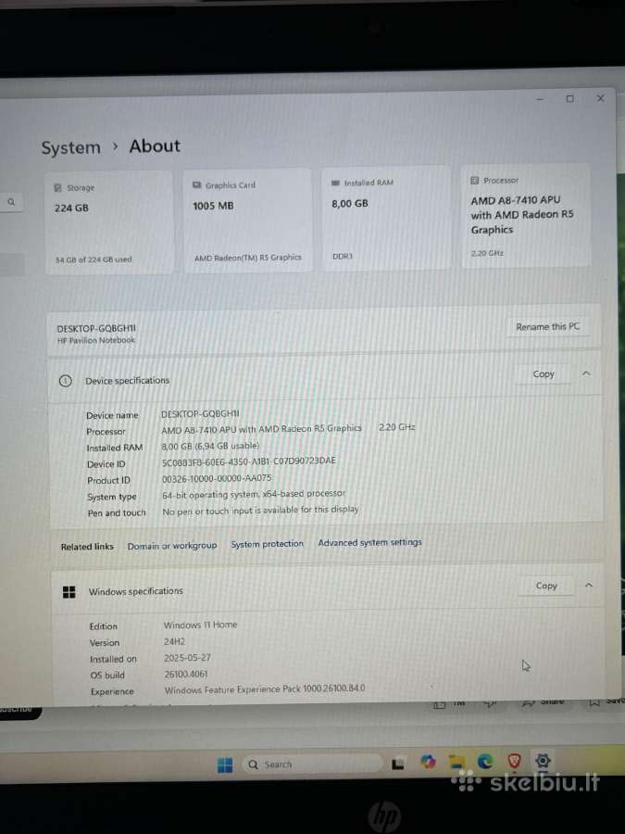Click the OS build 26100.4061 value
This screenshot has width=625, height=834.
coord(186,674)
